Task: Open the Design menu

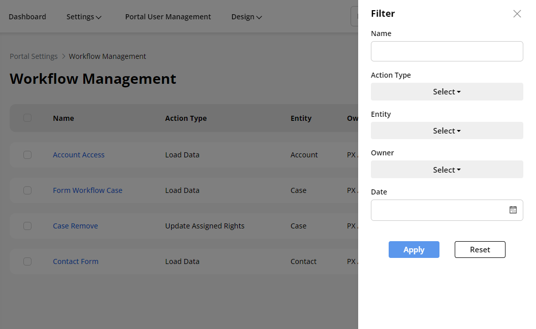Action: click(x=246, y=17)
